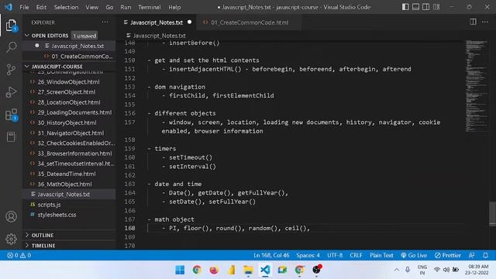Split the editor to the right
Viewport: 496px width, 279px height.
pos(473,22)
